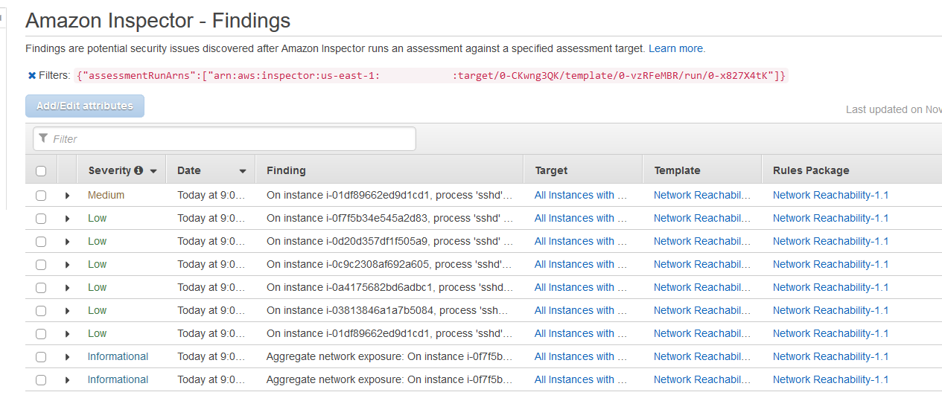Check the box for the Medium severity finding

tap(41, 196)
